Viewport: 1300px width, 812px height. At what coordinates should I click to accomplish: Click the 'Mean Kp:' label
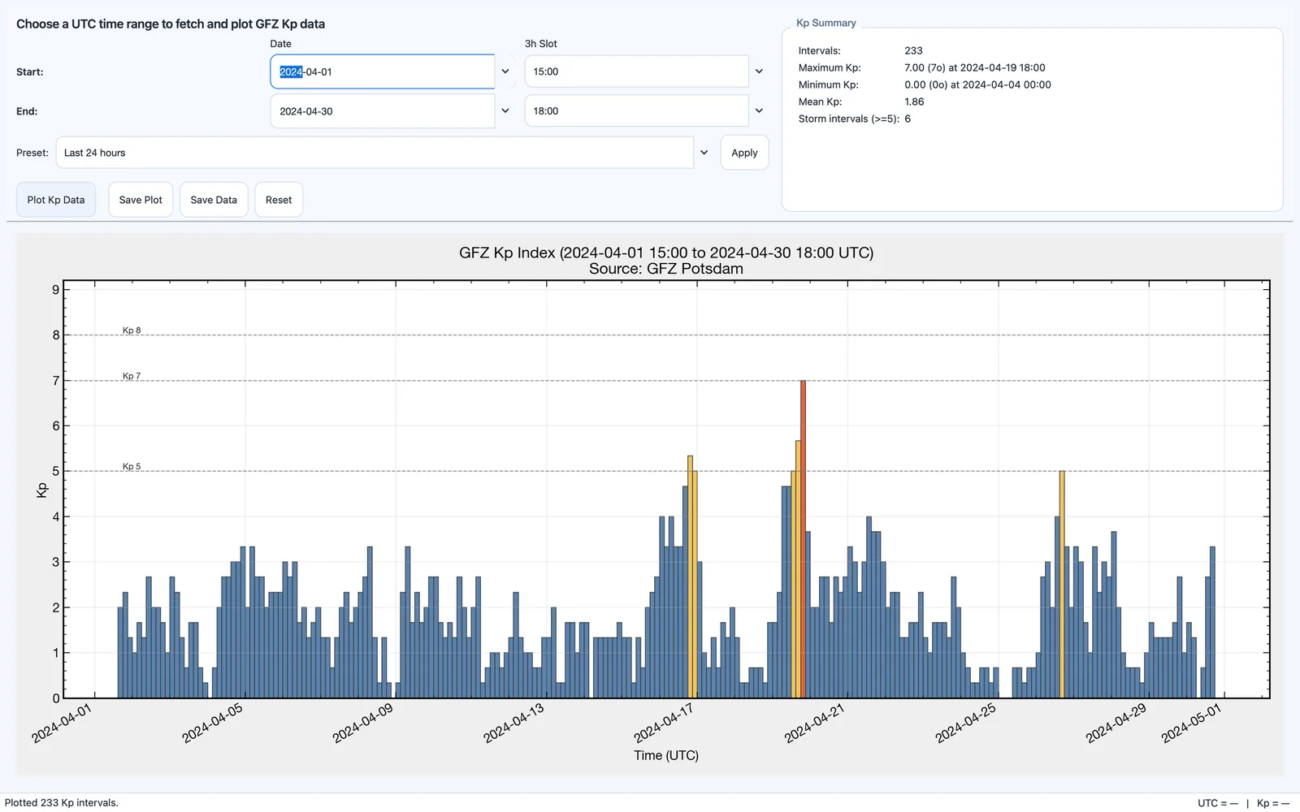[820, 101]
